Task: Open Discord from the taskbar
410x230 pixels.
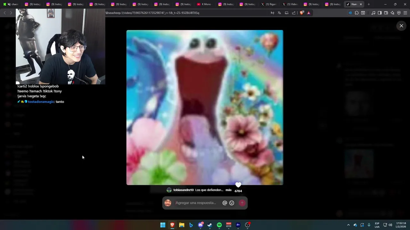Action: [x=201, y=225]
